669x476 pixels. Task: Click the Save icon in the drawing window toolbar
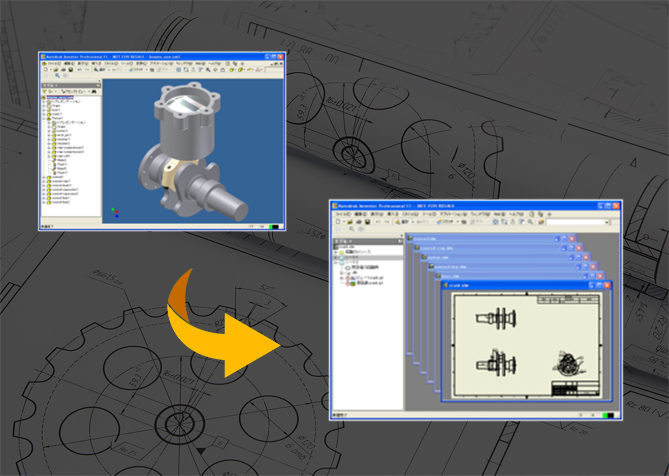[x=367, y=222]
